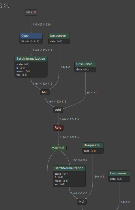Click data ⟨64⟩ in bottom-right Unsqueeze node
The image size is (135, 210).
pyautogui.click(x=116, y=179)
